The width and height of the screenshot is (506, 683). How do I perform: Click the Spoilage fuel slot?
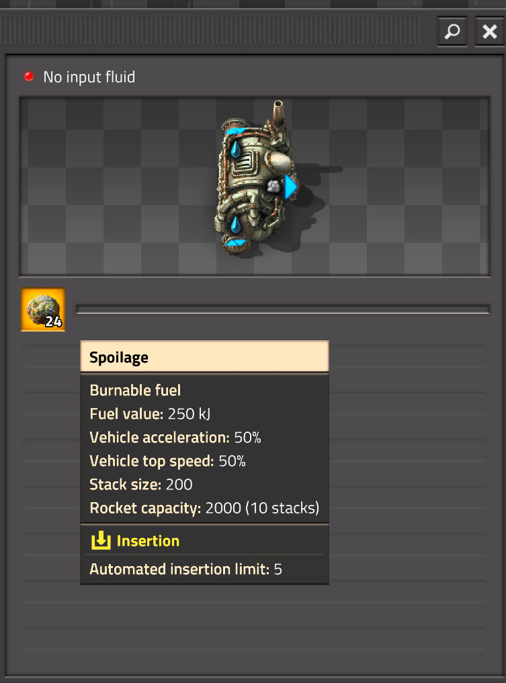tap(43, 309)
